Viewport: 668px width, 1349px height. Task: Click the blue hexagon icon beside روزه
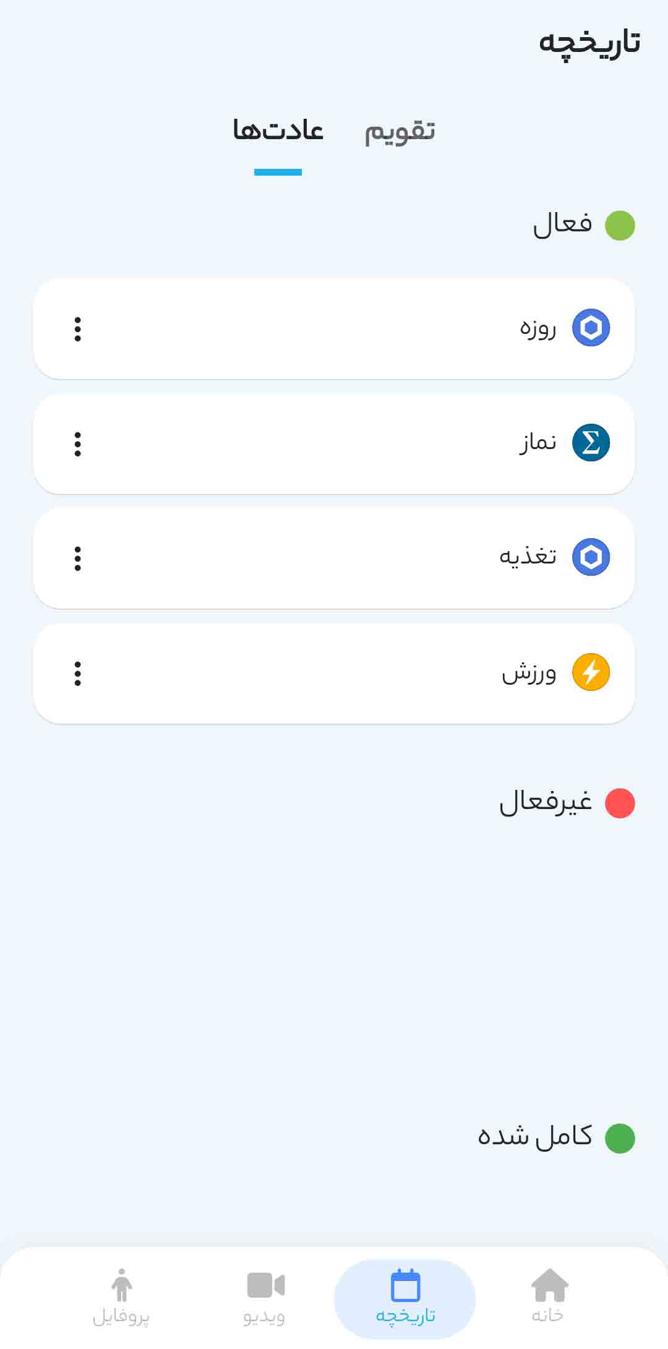(591, 328)
